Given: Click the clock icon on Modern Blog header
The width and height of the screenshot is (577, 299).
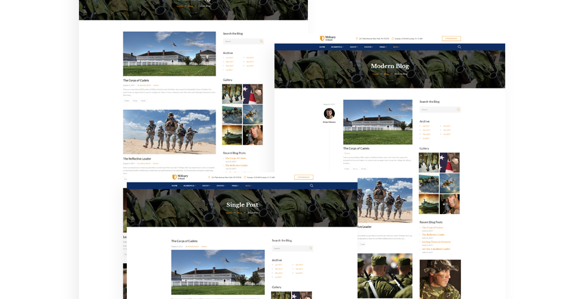Looking at the screenshot, I should click(x=393, y=39).
